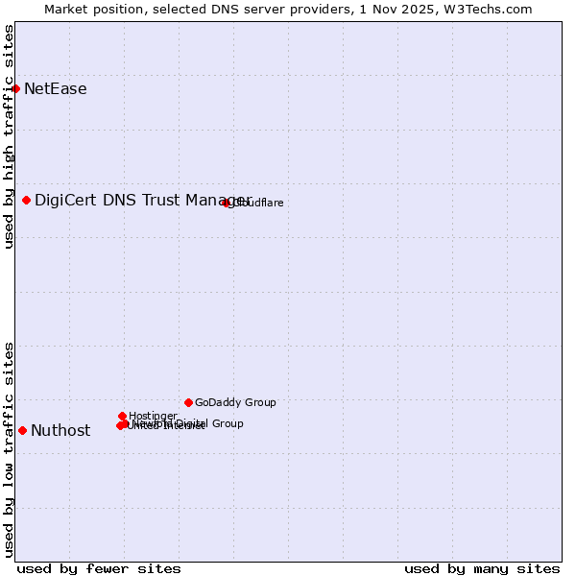
Task: Click the Nuthost label text
Action: point(60,431)
